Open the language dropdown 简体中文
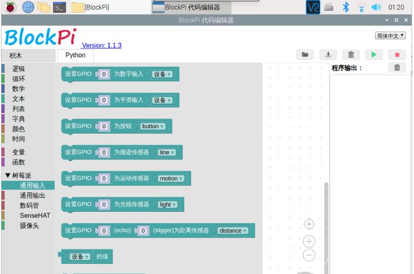 (390, 36)
